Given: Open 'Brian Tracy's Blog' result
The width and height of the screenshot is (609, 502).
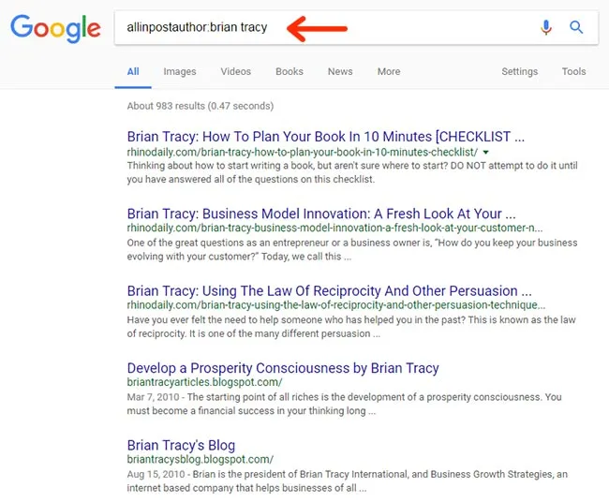Looking at the screenshot, I should (181, 445).
